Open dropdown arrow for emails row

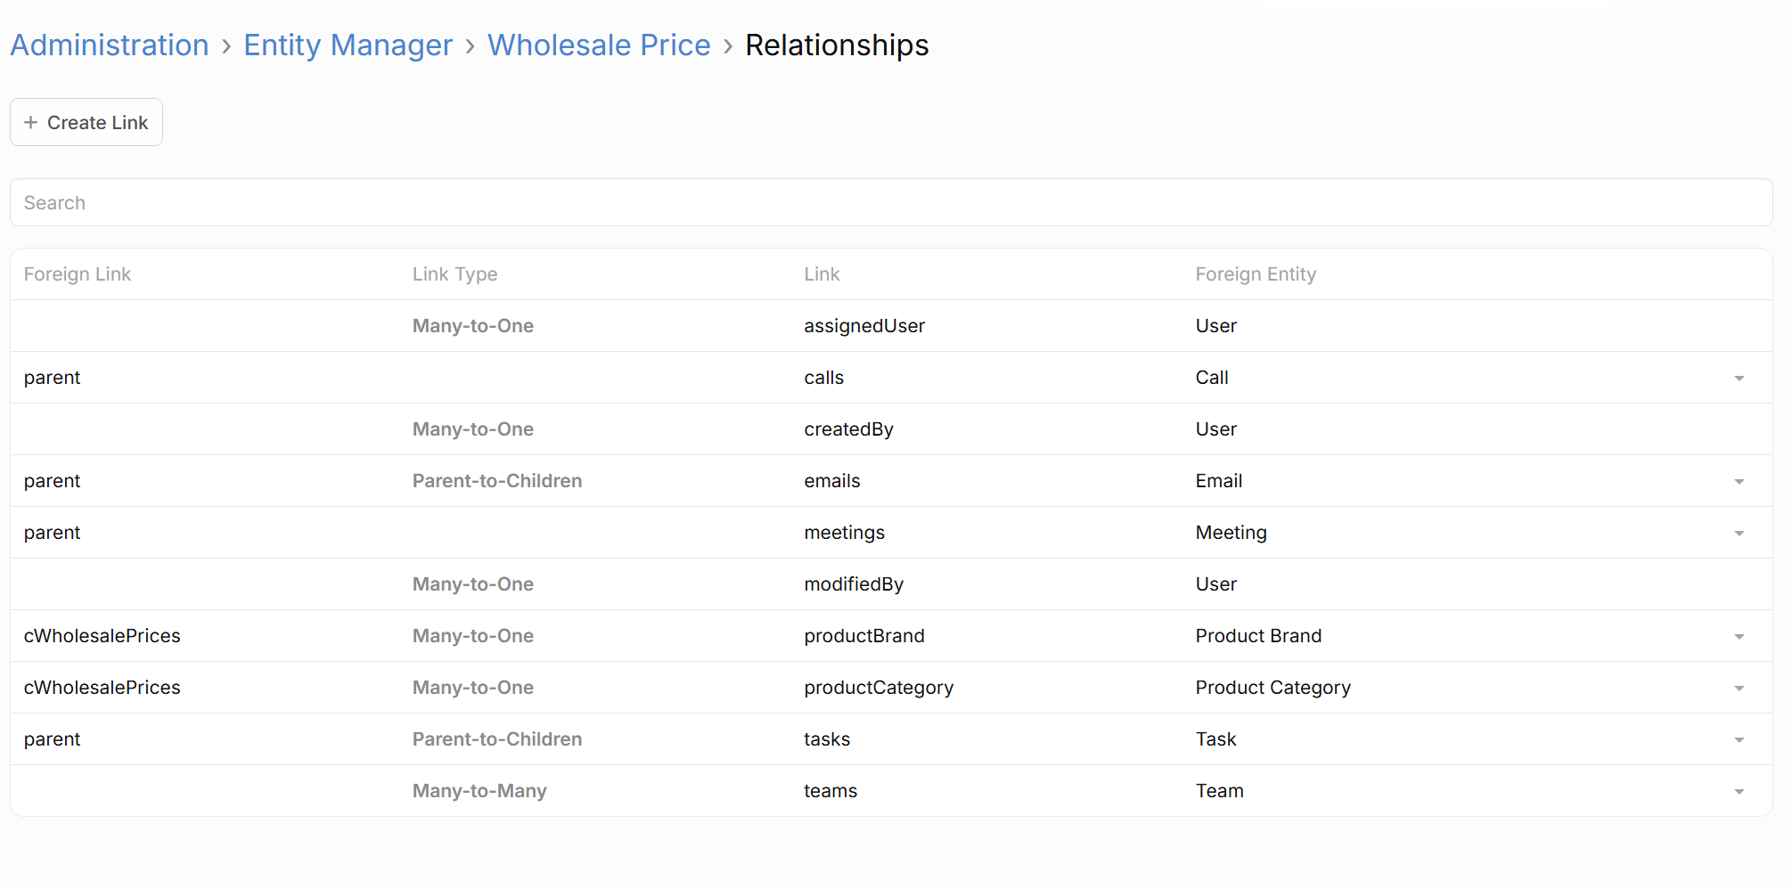pos(1739,482)
